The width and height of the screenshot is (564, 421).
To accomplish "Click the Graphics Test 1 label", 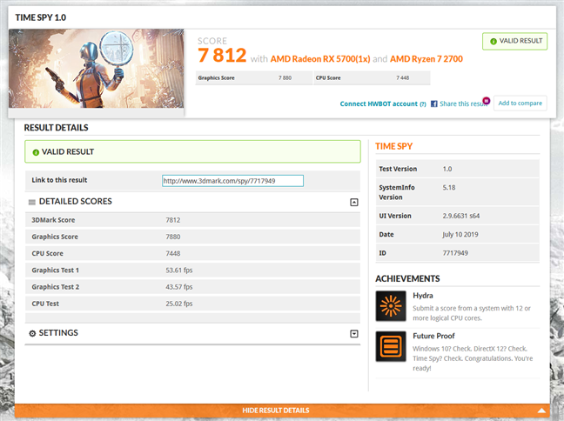I will pyautogui.click(x=56, y=270).
